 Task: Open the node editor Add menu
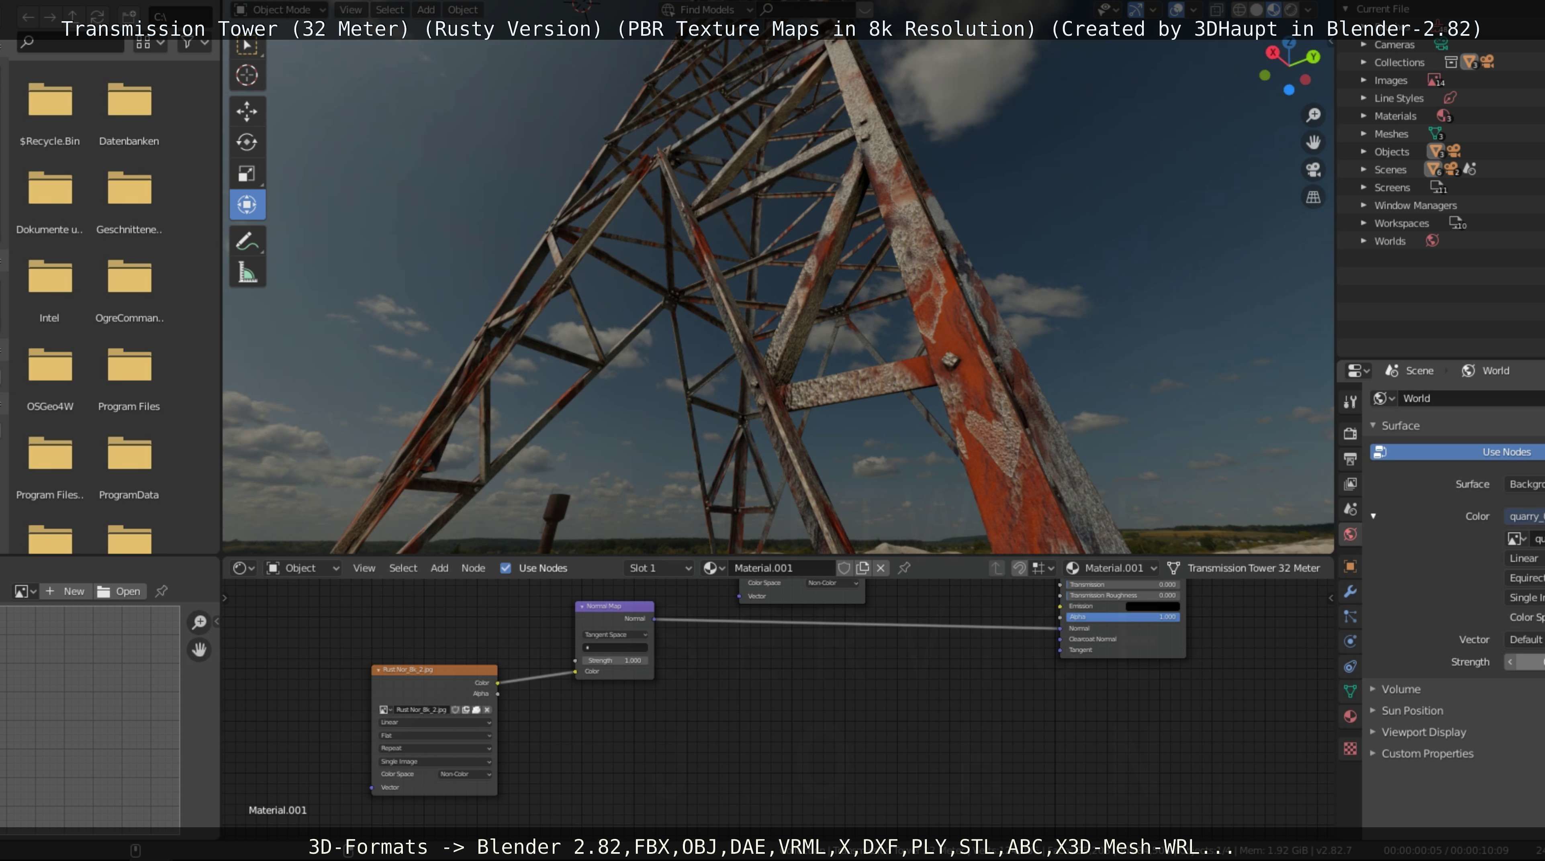pos(439,568)
